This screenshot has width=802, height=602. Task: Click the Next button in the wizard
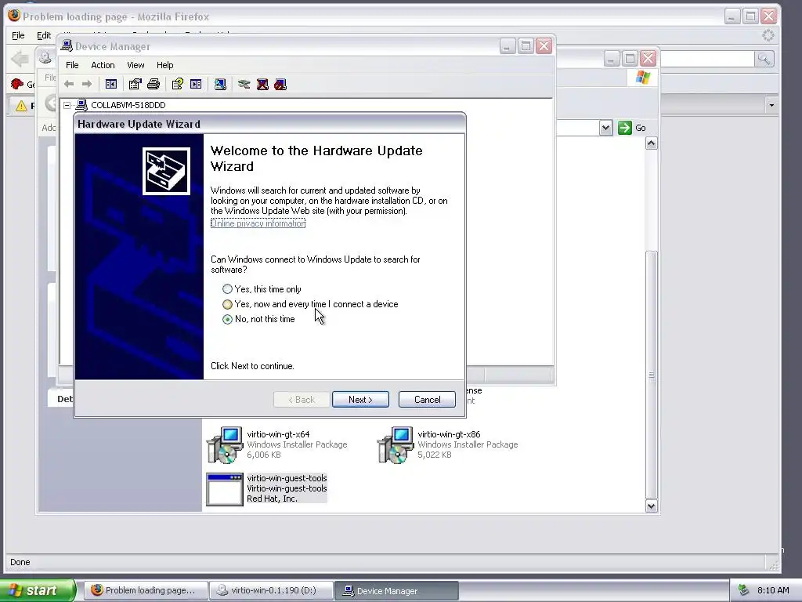(360, 400)
